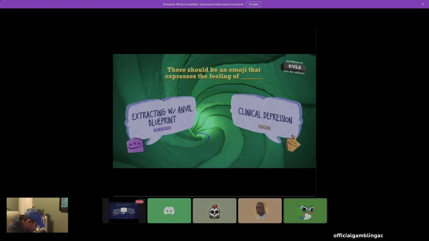The image size is (429, 241).
Task: Dismiss the streamer mode banner
Action: pyautogui.click(x=423, y=4)
